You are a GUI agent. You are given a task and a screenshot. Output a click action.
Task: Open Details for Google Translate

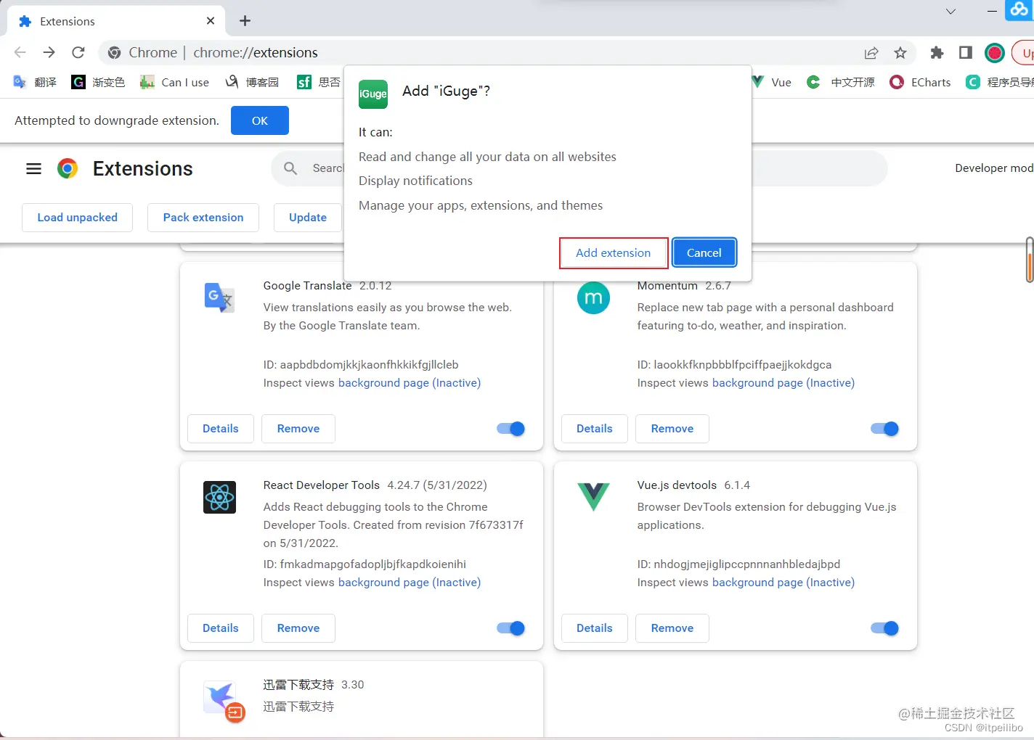(221, 429)
